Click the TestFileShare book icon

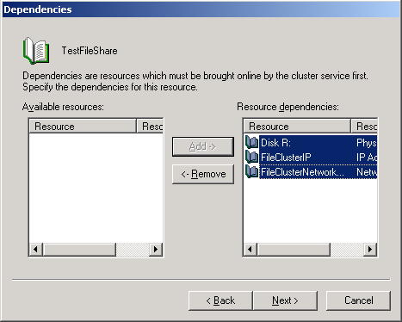(x=36, y=51)
